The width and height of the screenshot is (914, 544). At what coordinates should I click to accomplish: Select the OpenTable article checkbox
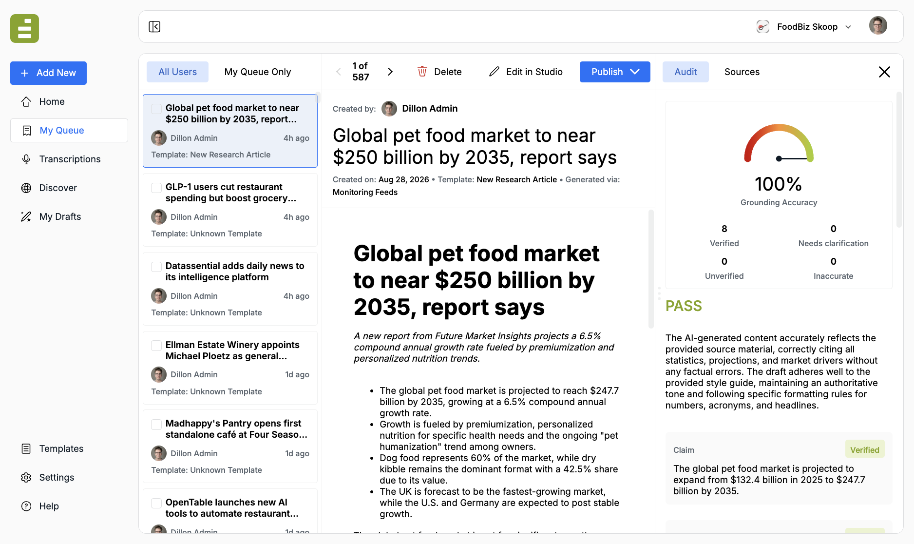tap(156, 503)
